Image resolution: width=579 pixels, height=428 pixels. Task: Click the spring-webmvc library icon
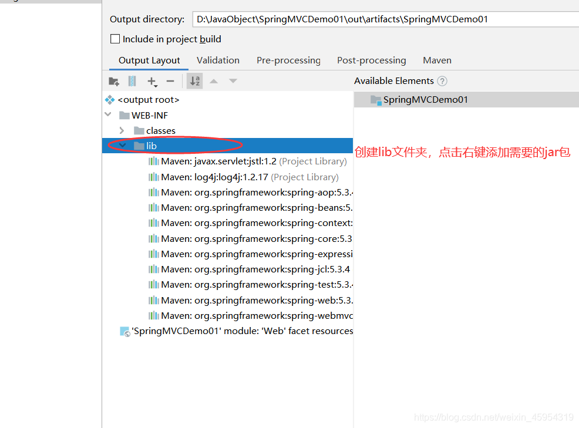point(154,316)
